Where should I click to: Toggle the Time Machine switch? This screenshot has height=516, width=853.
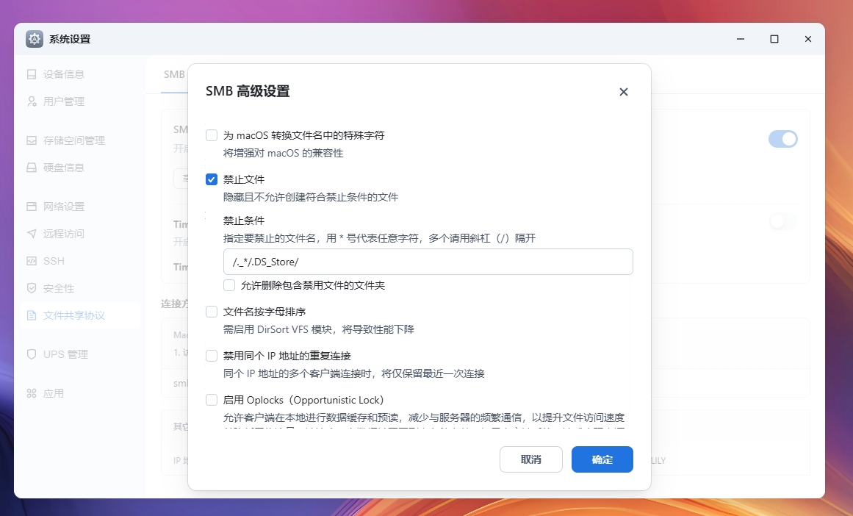782,221
